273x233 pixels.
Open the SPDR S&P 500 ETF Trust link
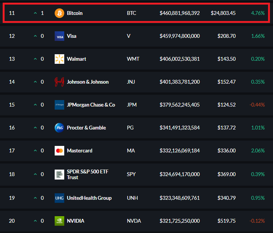pyautogui.click(x=88, y=175)
